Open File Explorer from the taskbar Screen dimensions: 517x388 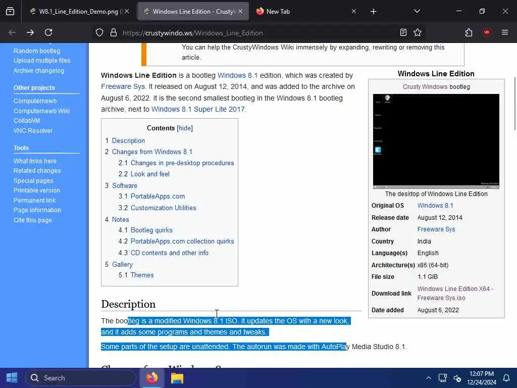click(177, 378)
